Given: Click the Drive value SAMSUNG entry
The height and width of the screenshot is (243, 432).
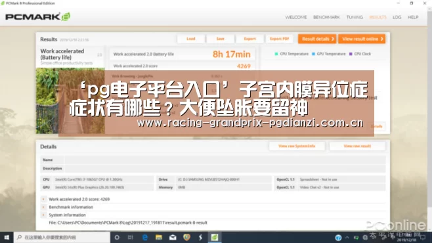Looking at the screenshot, I should pyautogui.click(x=209, y=179).
